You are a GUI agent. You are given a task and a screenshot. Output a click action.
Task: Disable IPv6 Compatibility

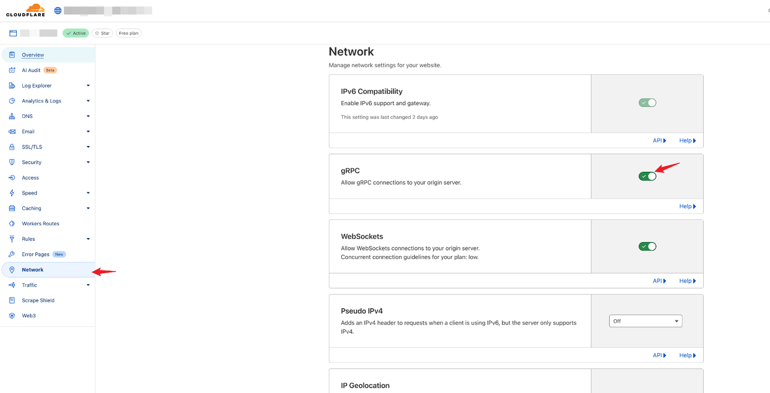647,102
